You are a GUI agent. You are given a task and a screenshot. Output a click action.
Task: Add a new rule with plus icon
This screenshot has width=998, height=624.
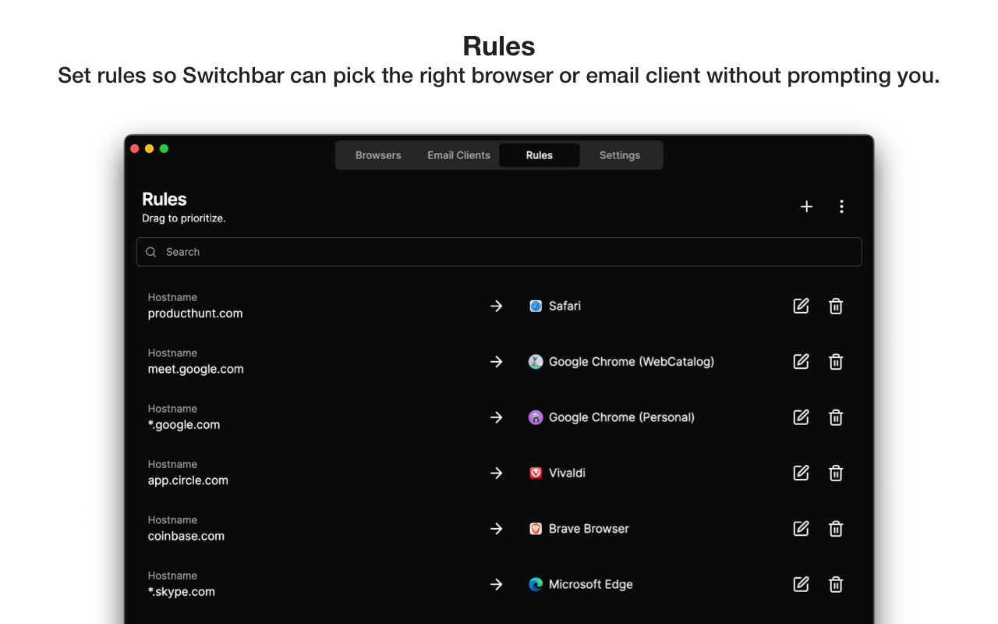tap(806, 207)
